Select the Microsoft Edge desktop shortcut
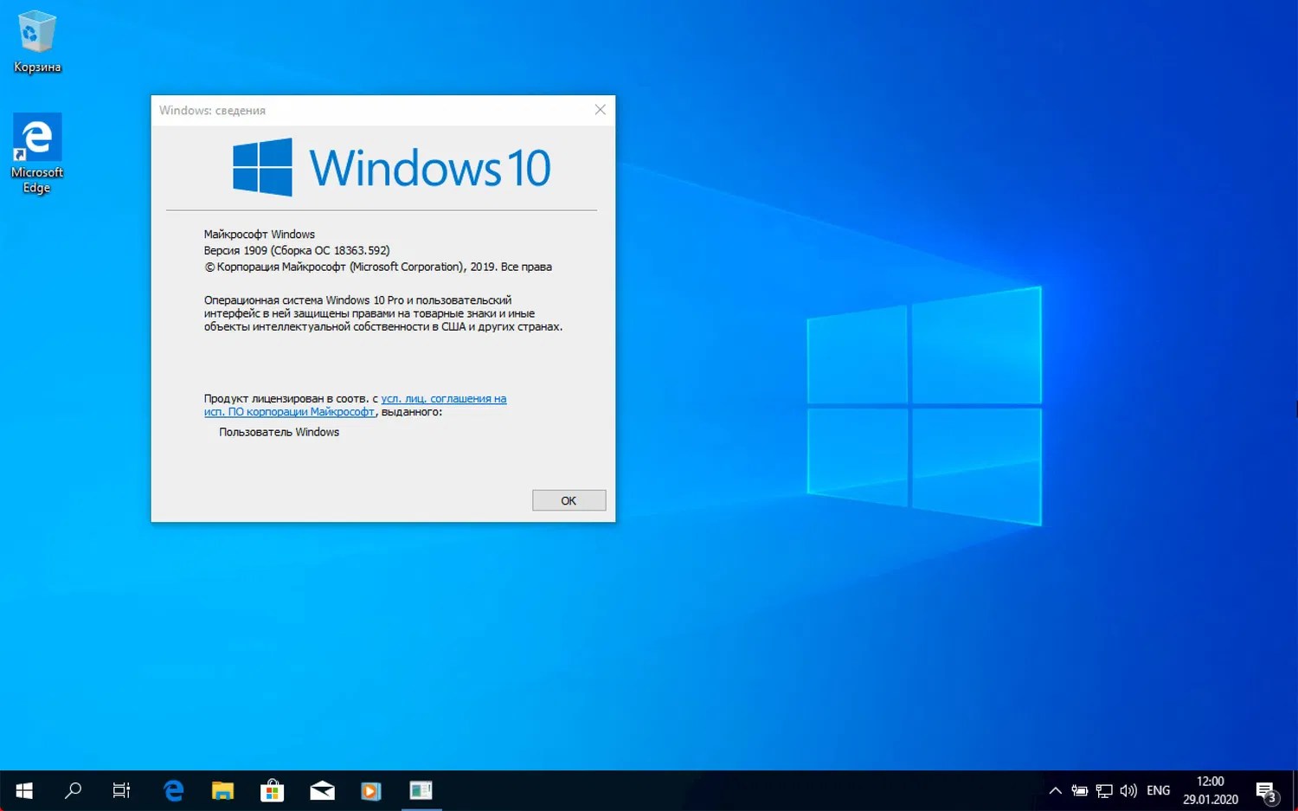The height and width of the screenshot is (811, 1298). [37, 153]
